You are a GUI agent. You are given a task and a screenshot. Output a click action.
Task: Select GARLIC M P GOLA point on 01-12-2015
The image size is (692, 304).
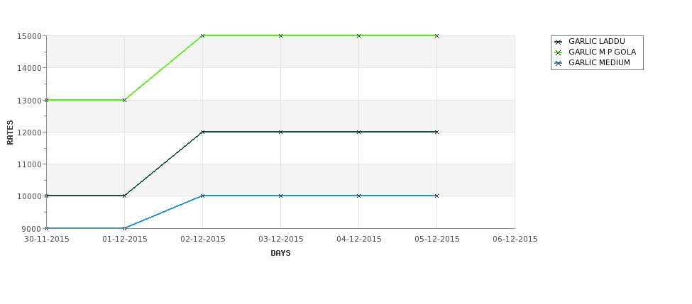(x=124, y=100)
